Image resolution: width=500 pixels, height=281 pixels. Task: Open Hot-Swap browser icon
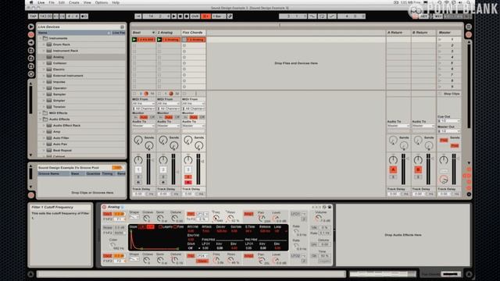coord(31,74)
